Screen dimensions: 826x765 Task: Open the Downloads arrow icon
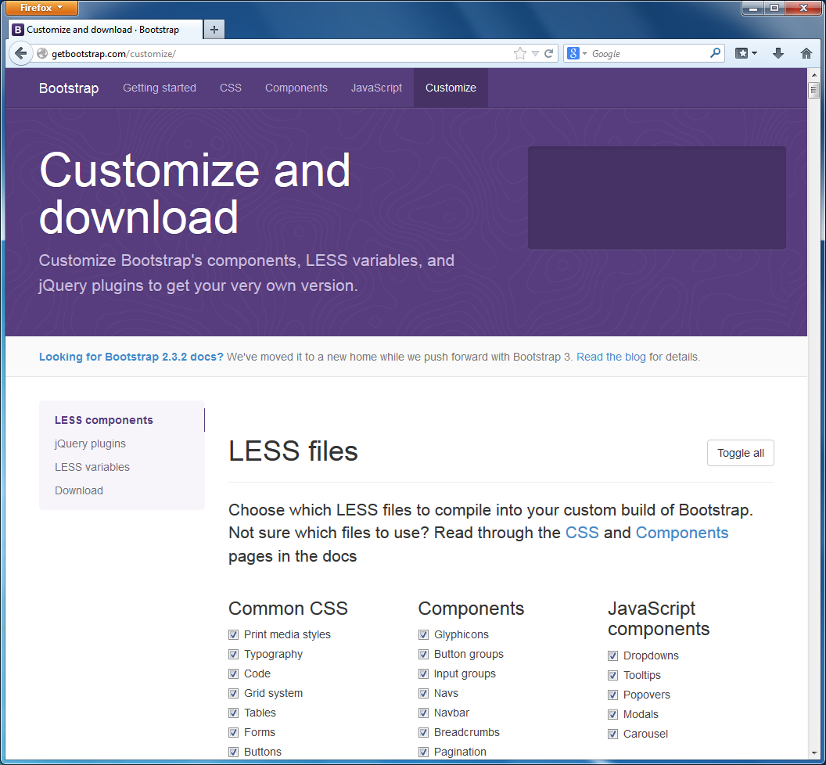point(778,53)
